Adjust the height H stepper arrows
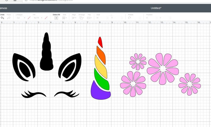211x127 pixels. [122, 18]
